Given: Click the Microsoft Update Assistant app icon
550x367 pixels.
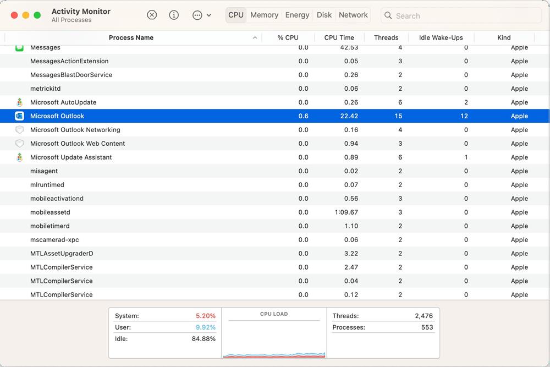Looking at the screenshot, I should click(x=20, y=157).
